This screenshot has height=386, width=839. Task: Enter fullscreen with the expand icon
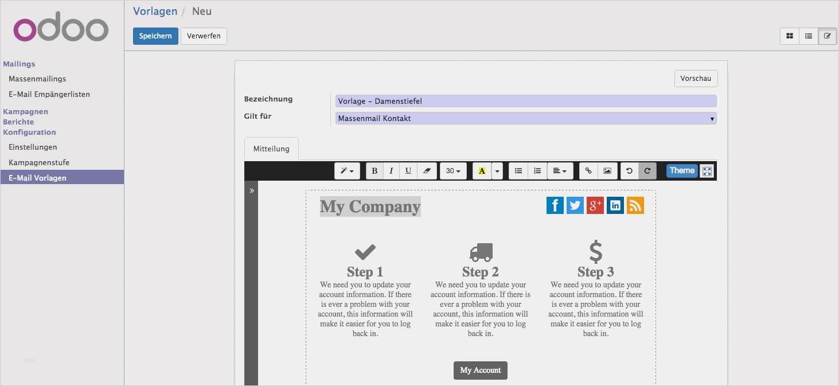707,171
